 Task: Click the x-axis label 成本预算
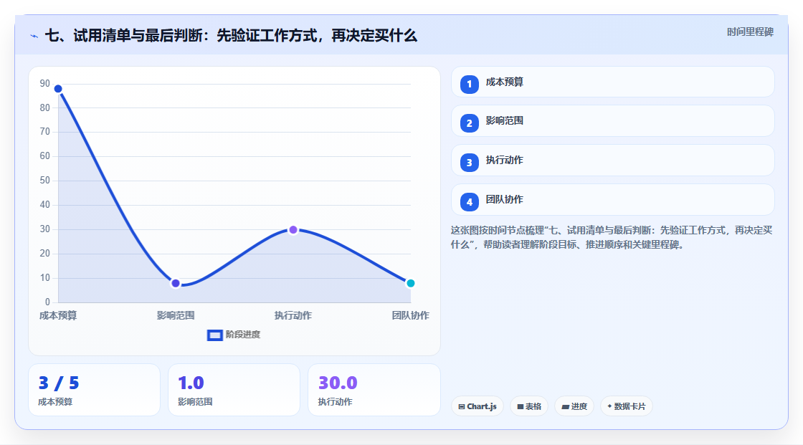click(x=58, y=315)
